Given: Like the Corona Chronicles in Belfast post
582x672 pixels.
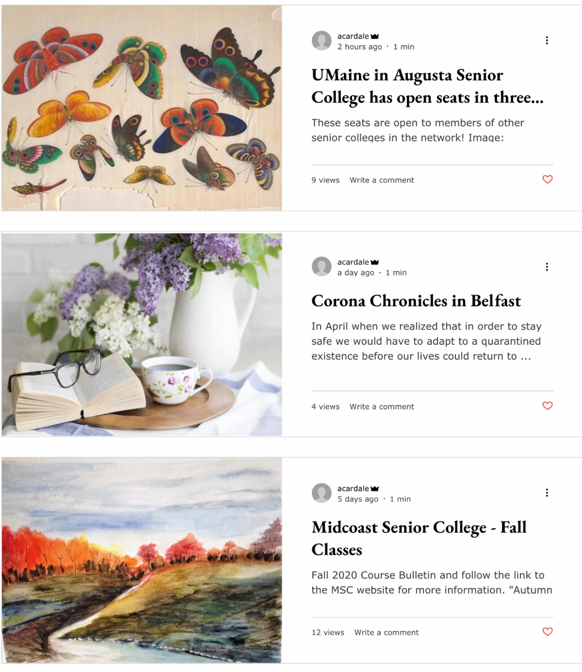Looking at the screenshot, I should pyautogui.click(x=548, y=406).
